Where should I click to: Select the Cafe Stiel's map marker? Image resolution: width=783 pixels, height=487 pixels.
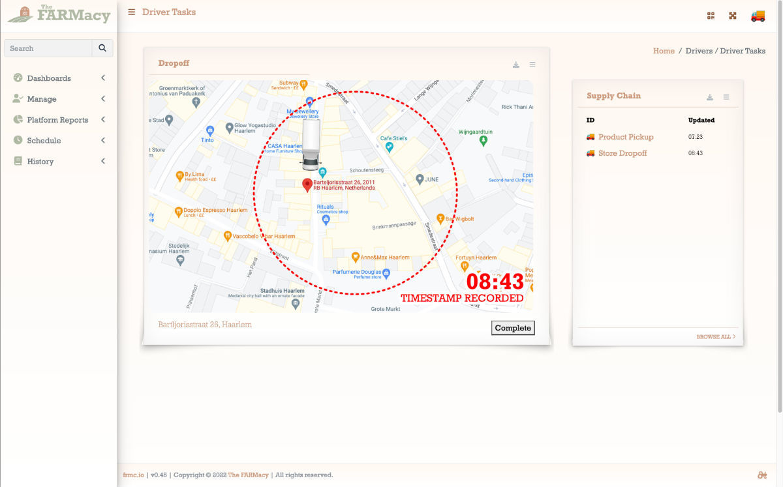point(390,147)
